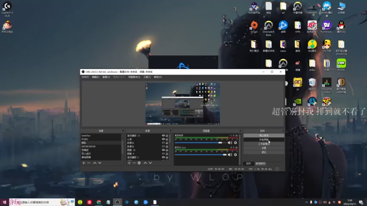This screenshot has width=367, height=206.
Task: Open the Overwatch Beta desktop shortcut
Action: coord(268,28)
